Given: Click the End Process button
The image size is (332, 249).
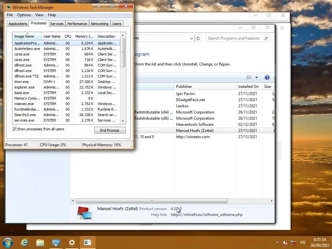Looking at the screenshot, I should click(x=110, y=130).
